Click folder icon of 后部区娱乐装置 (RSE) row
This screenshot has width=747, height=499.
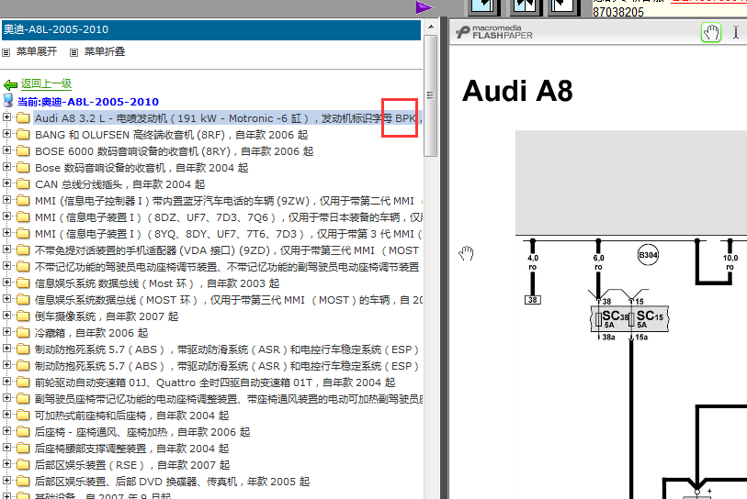[x=23, y=465]
